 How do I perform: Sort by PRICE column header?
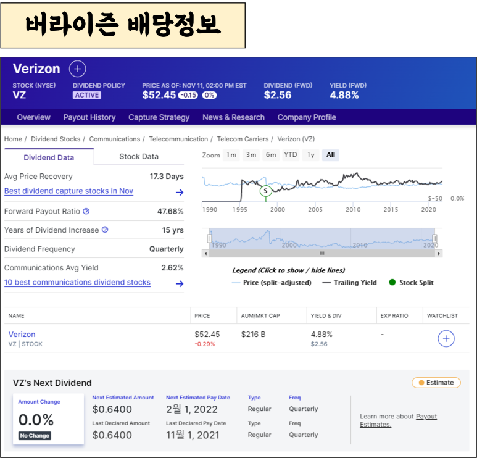pos(202,315)
